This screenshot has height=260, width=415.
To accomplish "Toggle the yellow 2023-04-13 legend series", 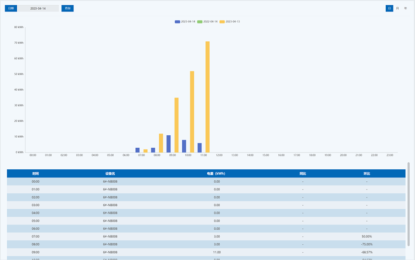I will [229, 22].
